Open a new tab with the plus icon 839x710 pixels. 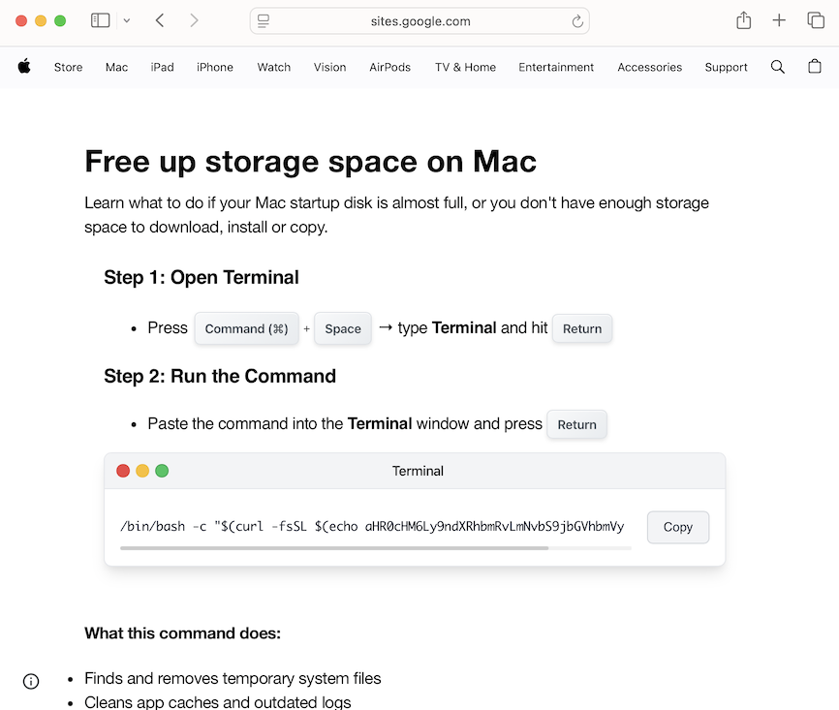(x=779, y=19)
